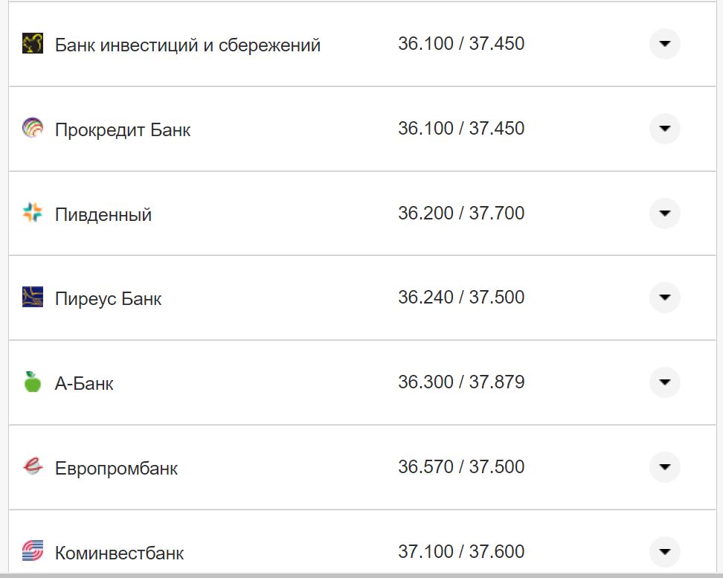The width and height of the screenshot is (723, 578).
Task: Click the Прокредит Банк logo icon
Action: (31, 128)
